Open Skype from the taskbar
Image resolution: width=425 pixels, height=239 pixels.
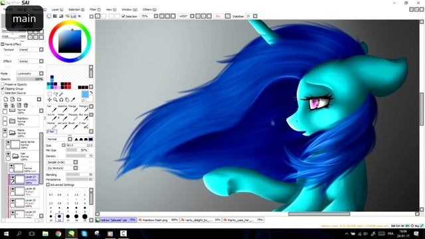coord(84,233)
